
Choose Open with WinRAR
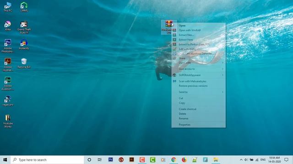199,31
